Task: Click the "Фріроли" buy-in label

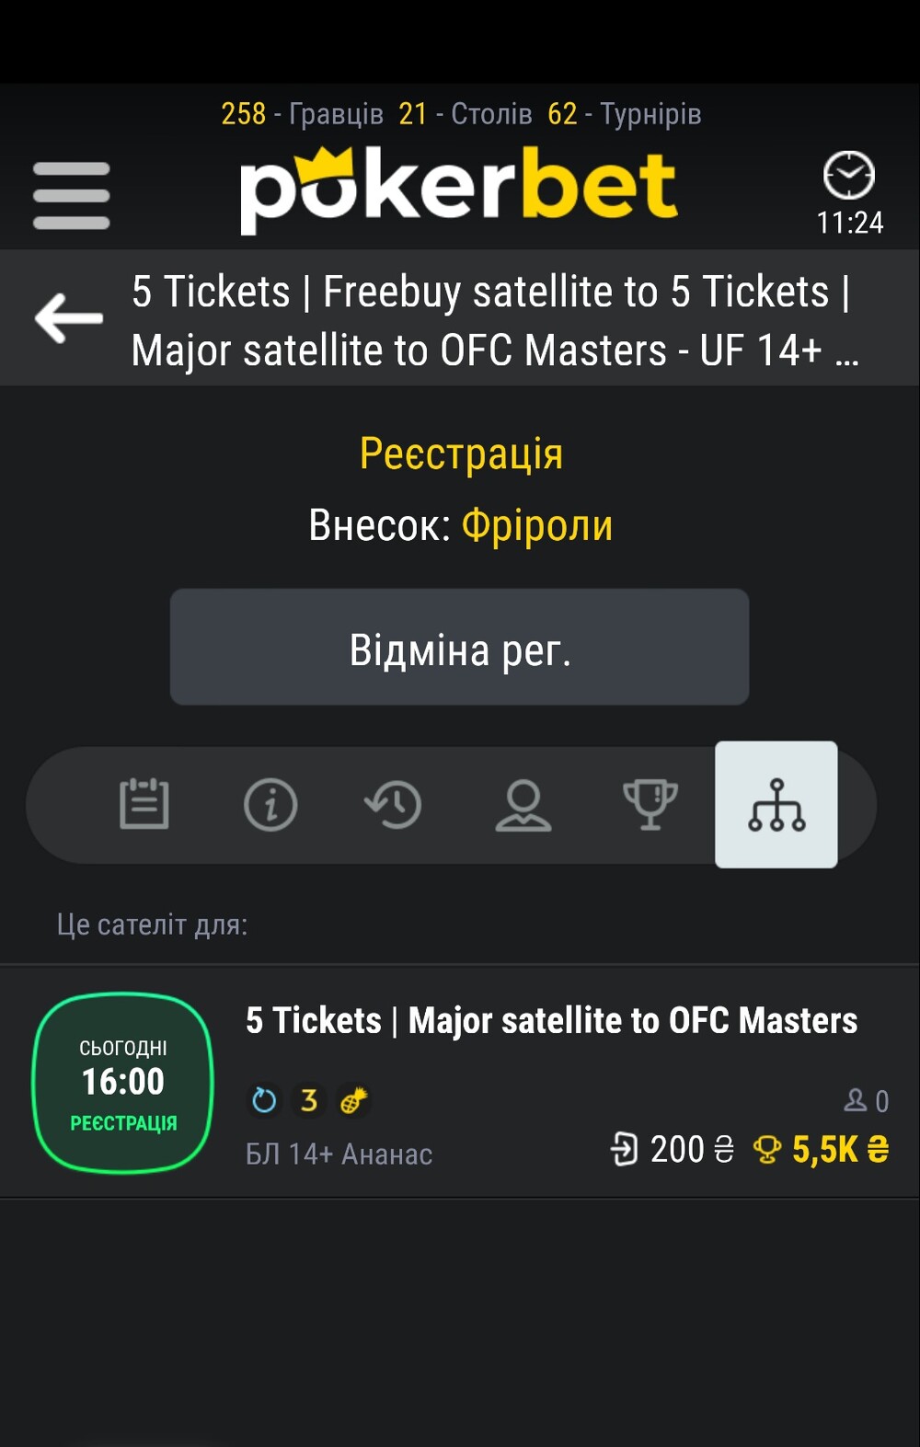Action: pyautogui.click(x=536, y=526)
